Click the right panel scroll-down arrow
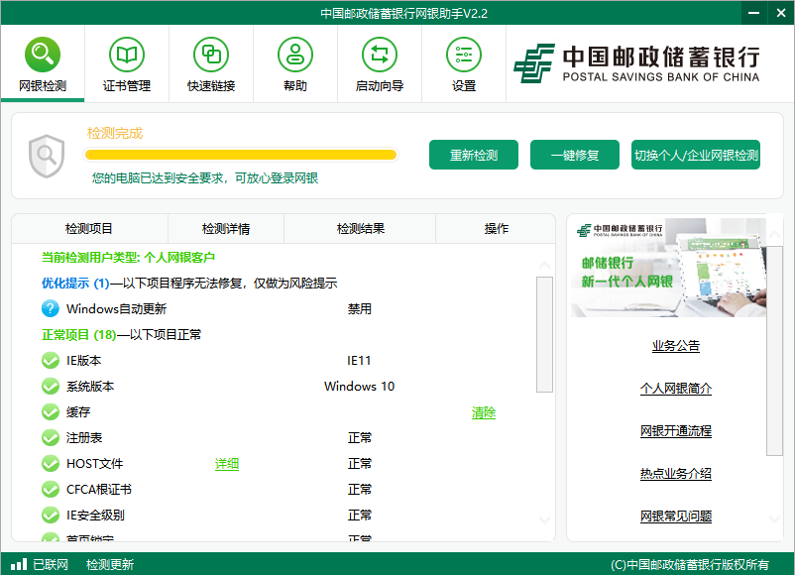Viewport: 795px width, 575px height. click(x=775, y=518)
